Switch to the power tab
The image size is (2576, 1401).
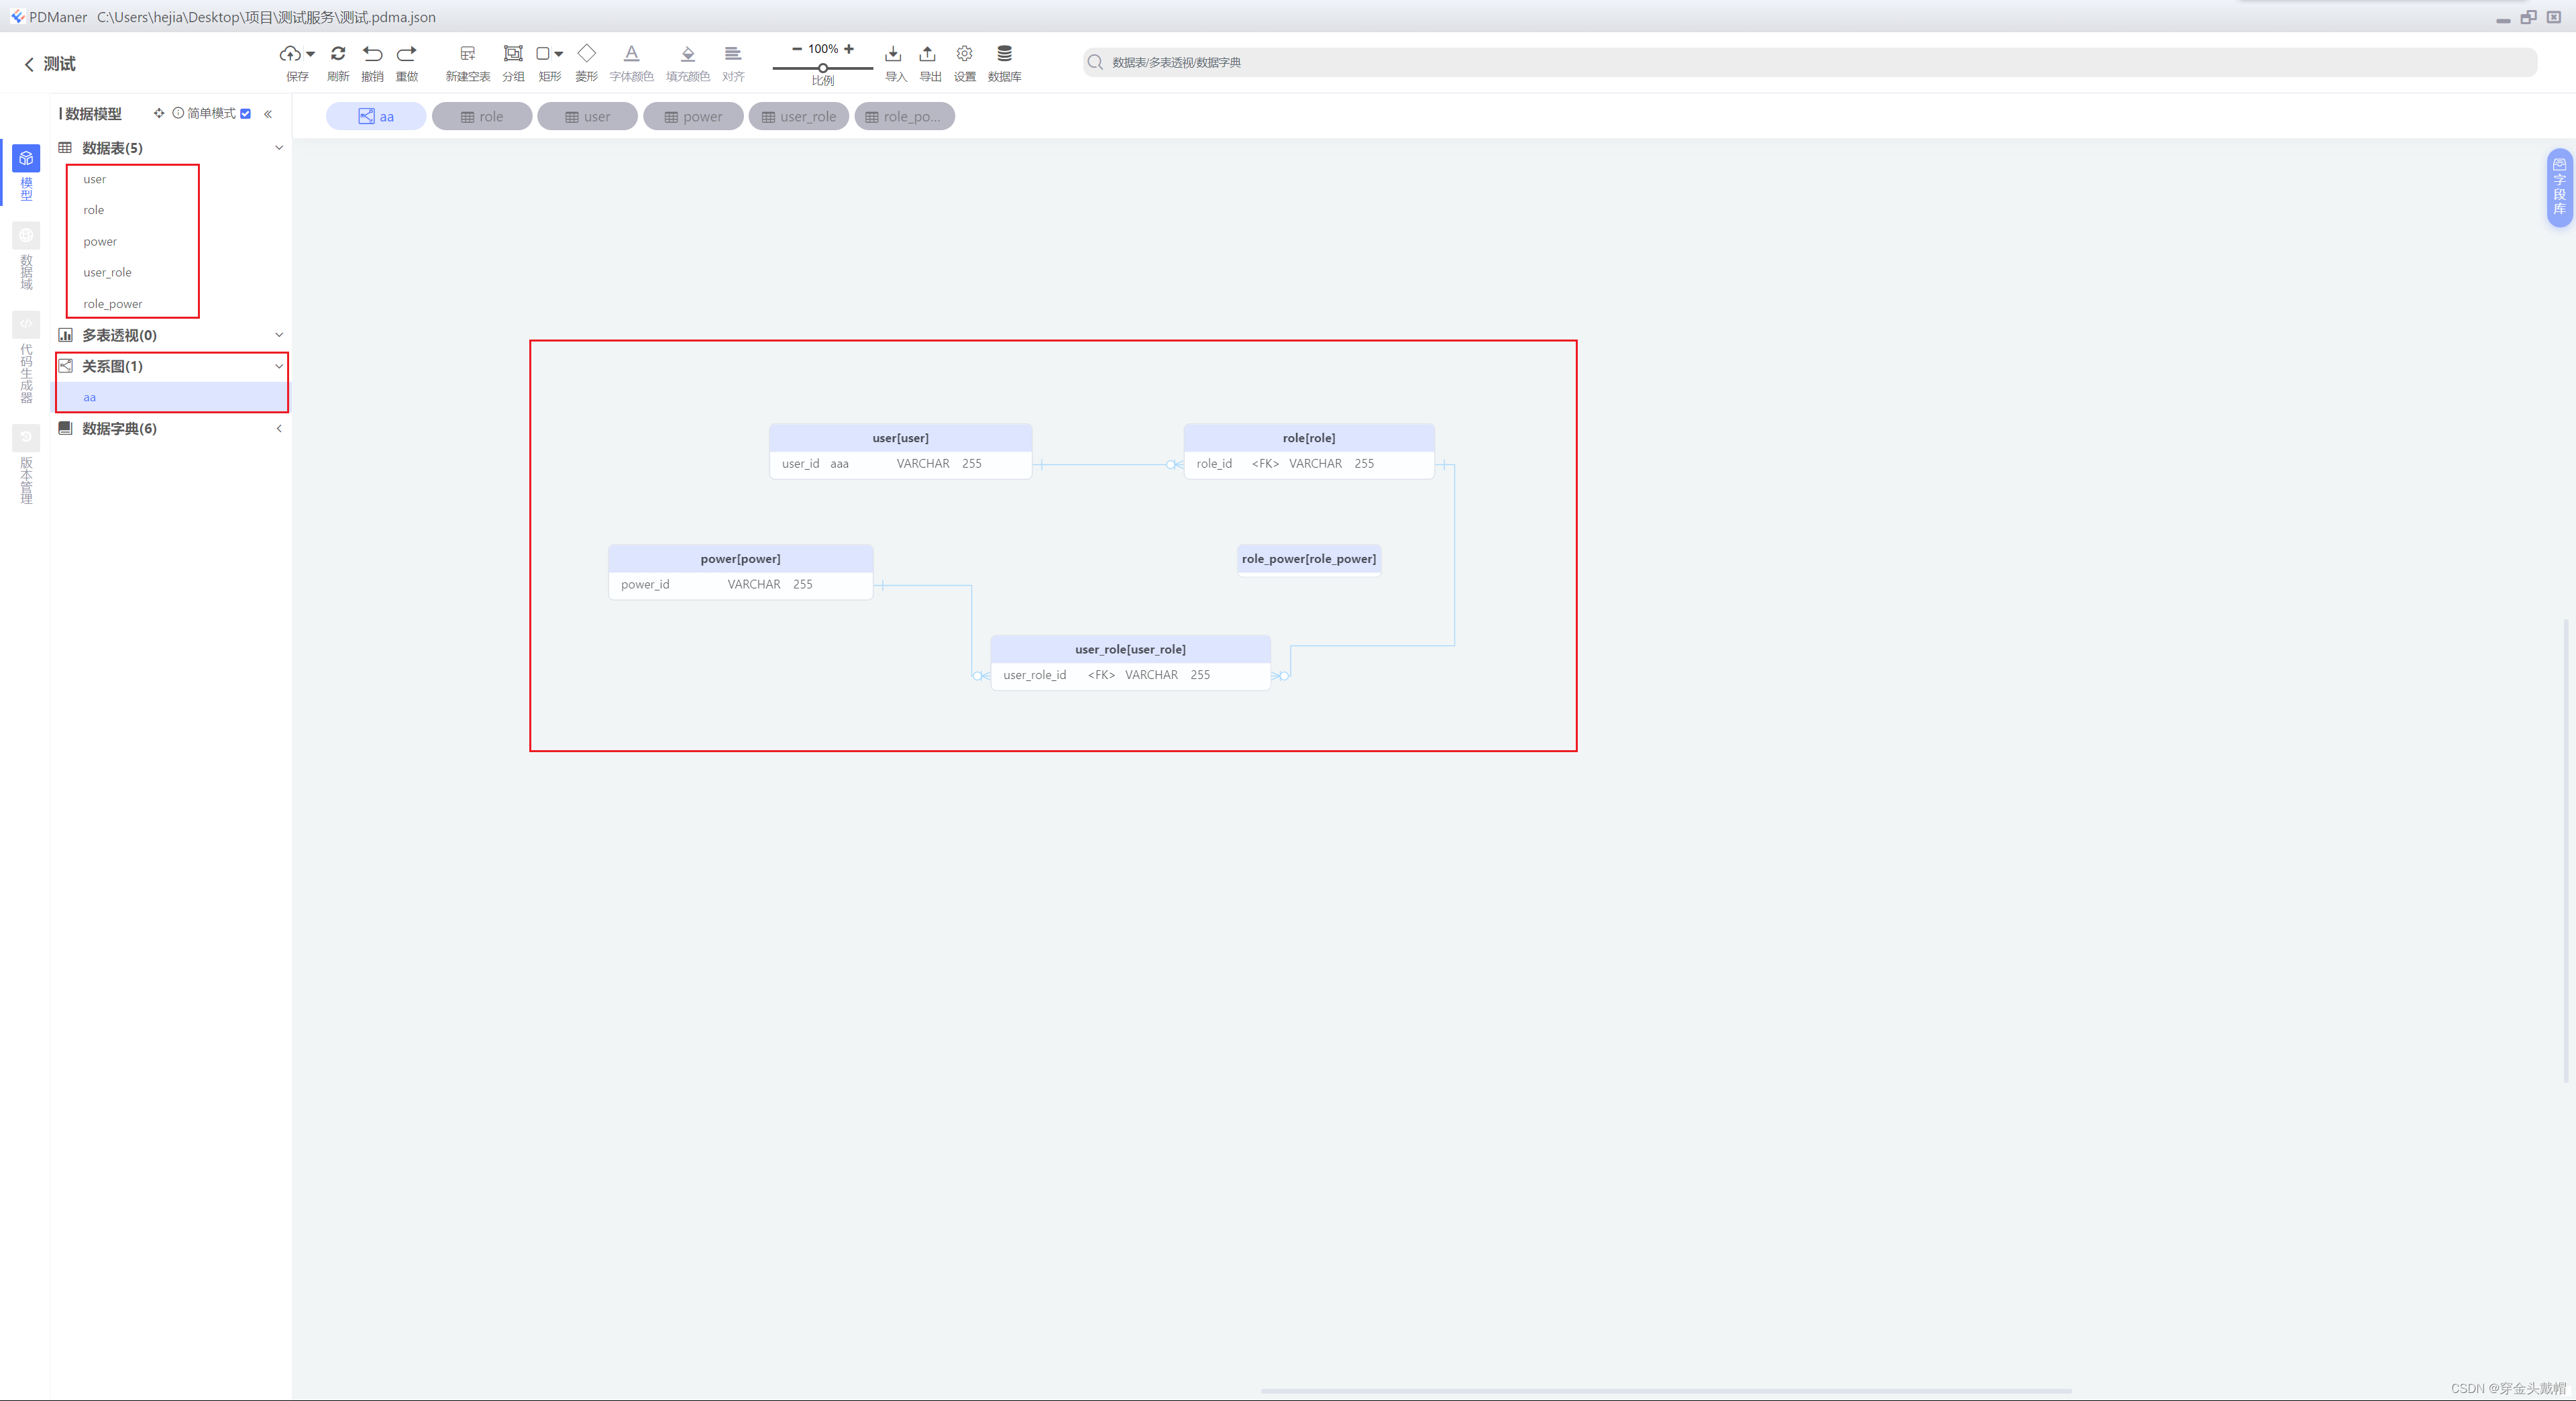click(x=692, y=117)
